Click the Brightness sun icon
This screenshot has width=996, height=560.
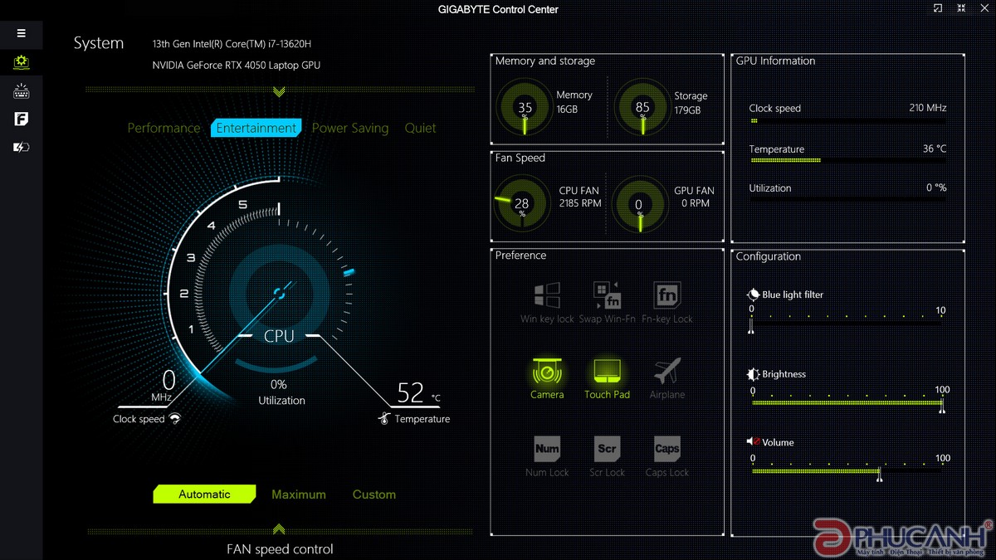(754, 374)
